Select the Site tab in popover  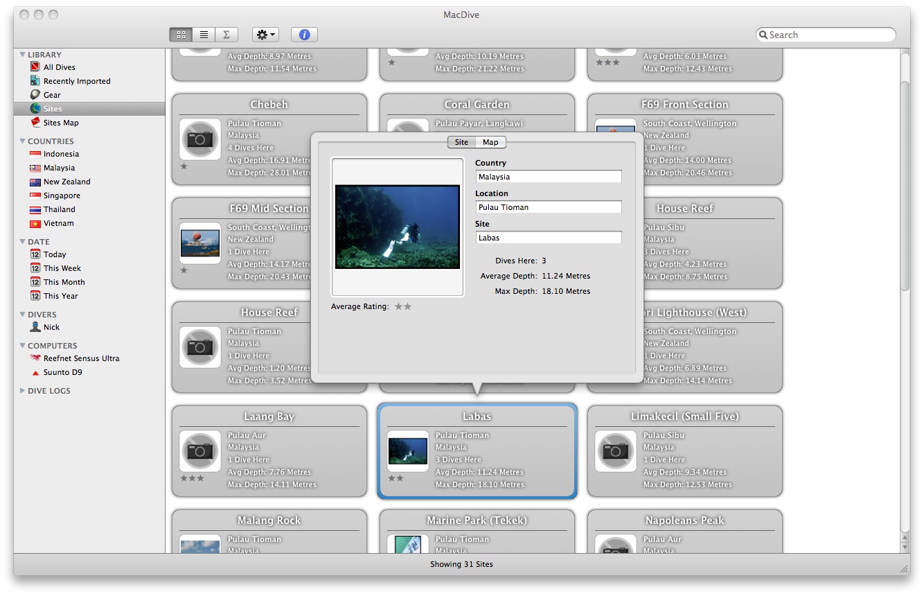point(461,142)
